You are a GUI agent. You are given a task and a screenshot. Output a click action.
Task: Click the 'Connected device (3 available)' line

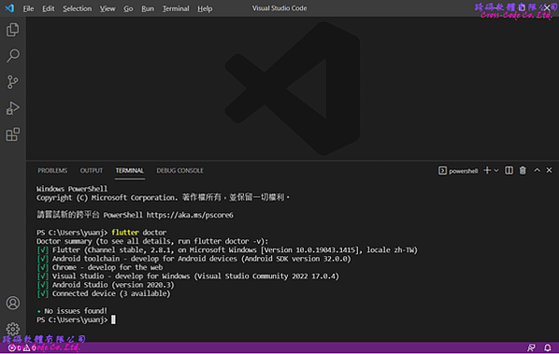(x=104, y=294)
